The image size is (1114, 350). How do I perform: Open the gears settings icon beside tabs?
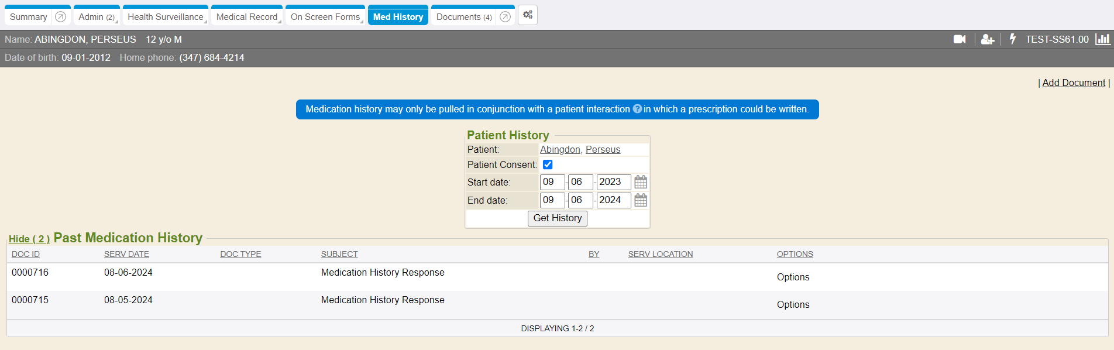tap(527, 15)
